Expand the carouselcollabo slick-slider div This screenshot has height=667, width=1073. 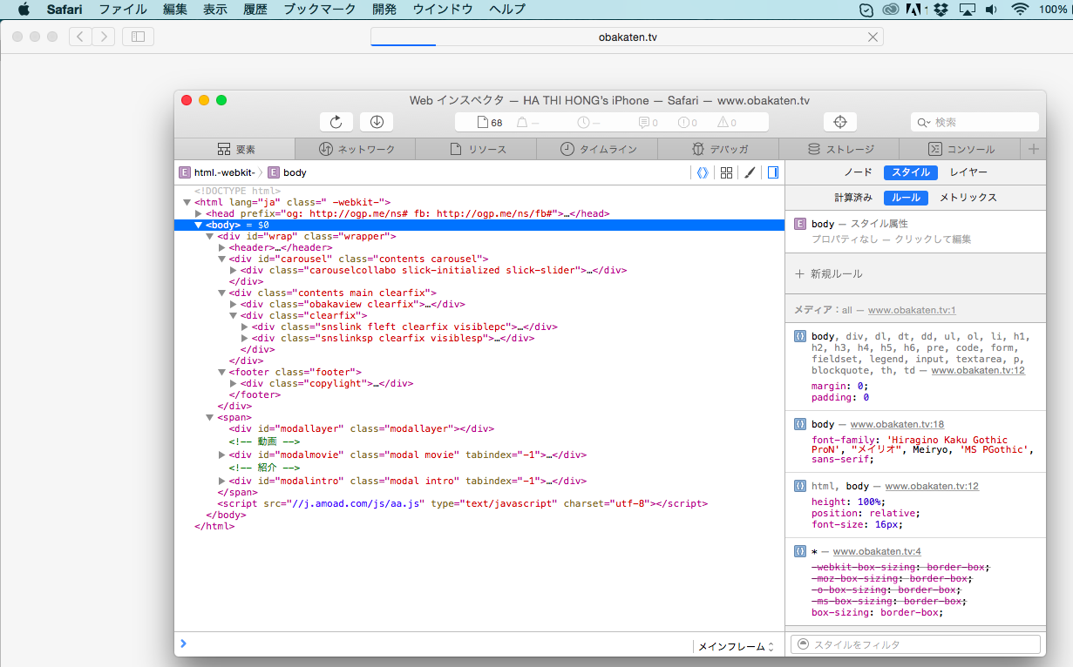point(233,270)
